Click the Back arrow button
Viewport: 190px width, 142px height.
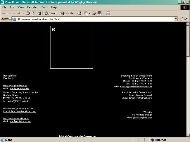7,13
